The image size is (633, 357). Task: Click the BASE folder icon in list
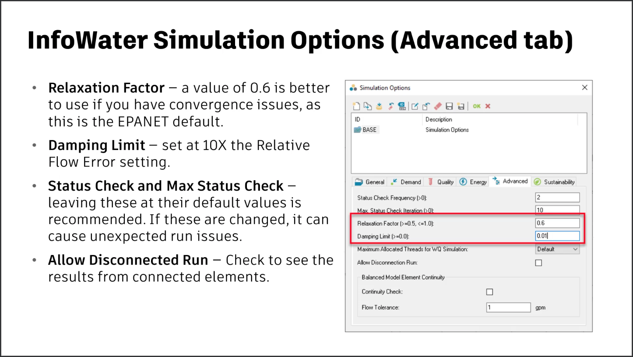pos(358,130)
